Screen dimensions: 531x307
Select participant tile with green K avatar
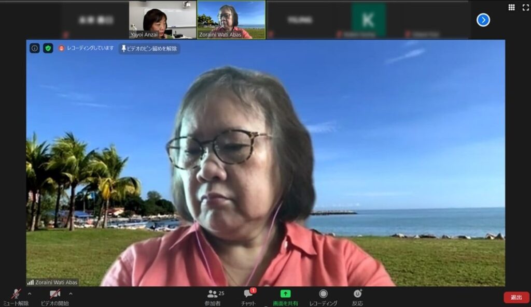click(368, 20)
